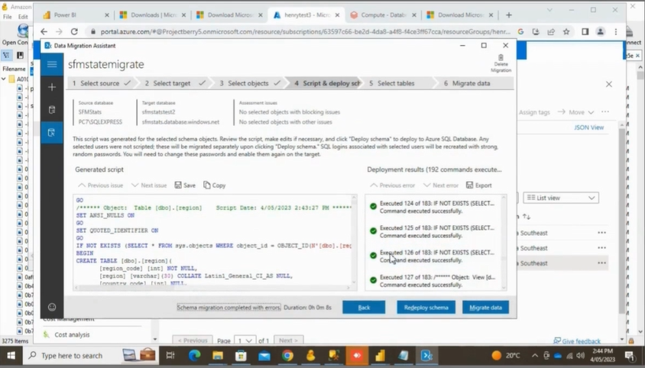Open Task View on the taskbar
Viewport: 645px width, 368px height.
click(x=170, y=355)
